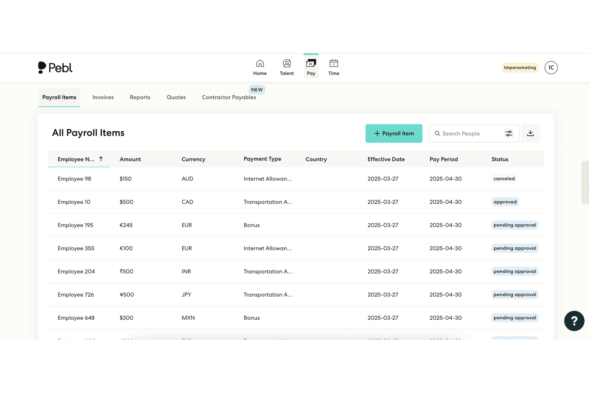Sort by the Country column header

pos(316,159)
